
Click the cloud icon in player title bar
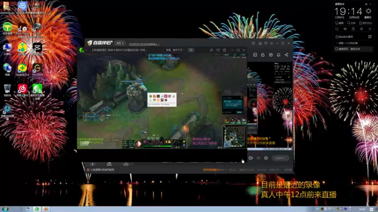pyautogui.click(x=211, y=50)
